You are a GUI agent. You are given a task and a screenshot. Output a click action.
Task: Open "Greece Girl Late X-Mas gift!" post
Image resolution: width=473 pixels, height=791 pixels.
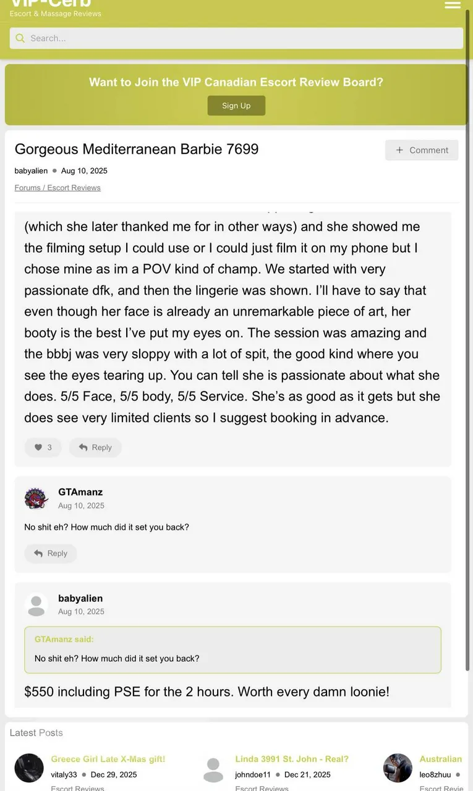coord(108,759)
